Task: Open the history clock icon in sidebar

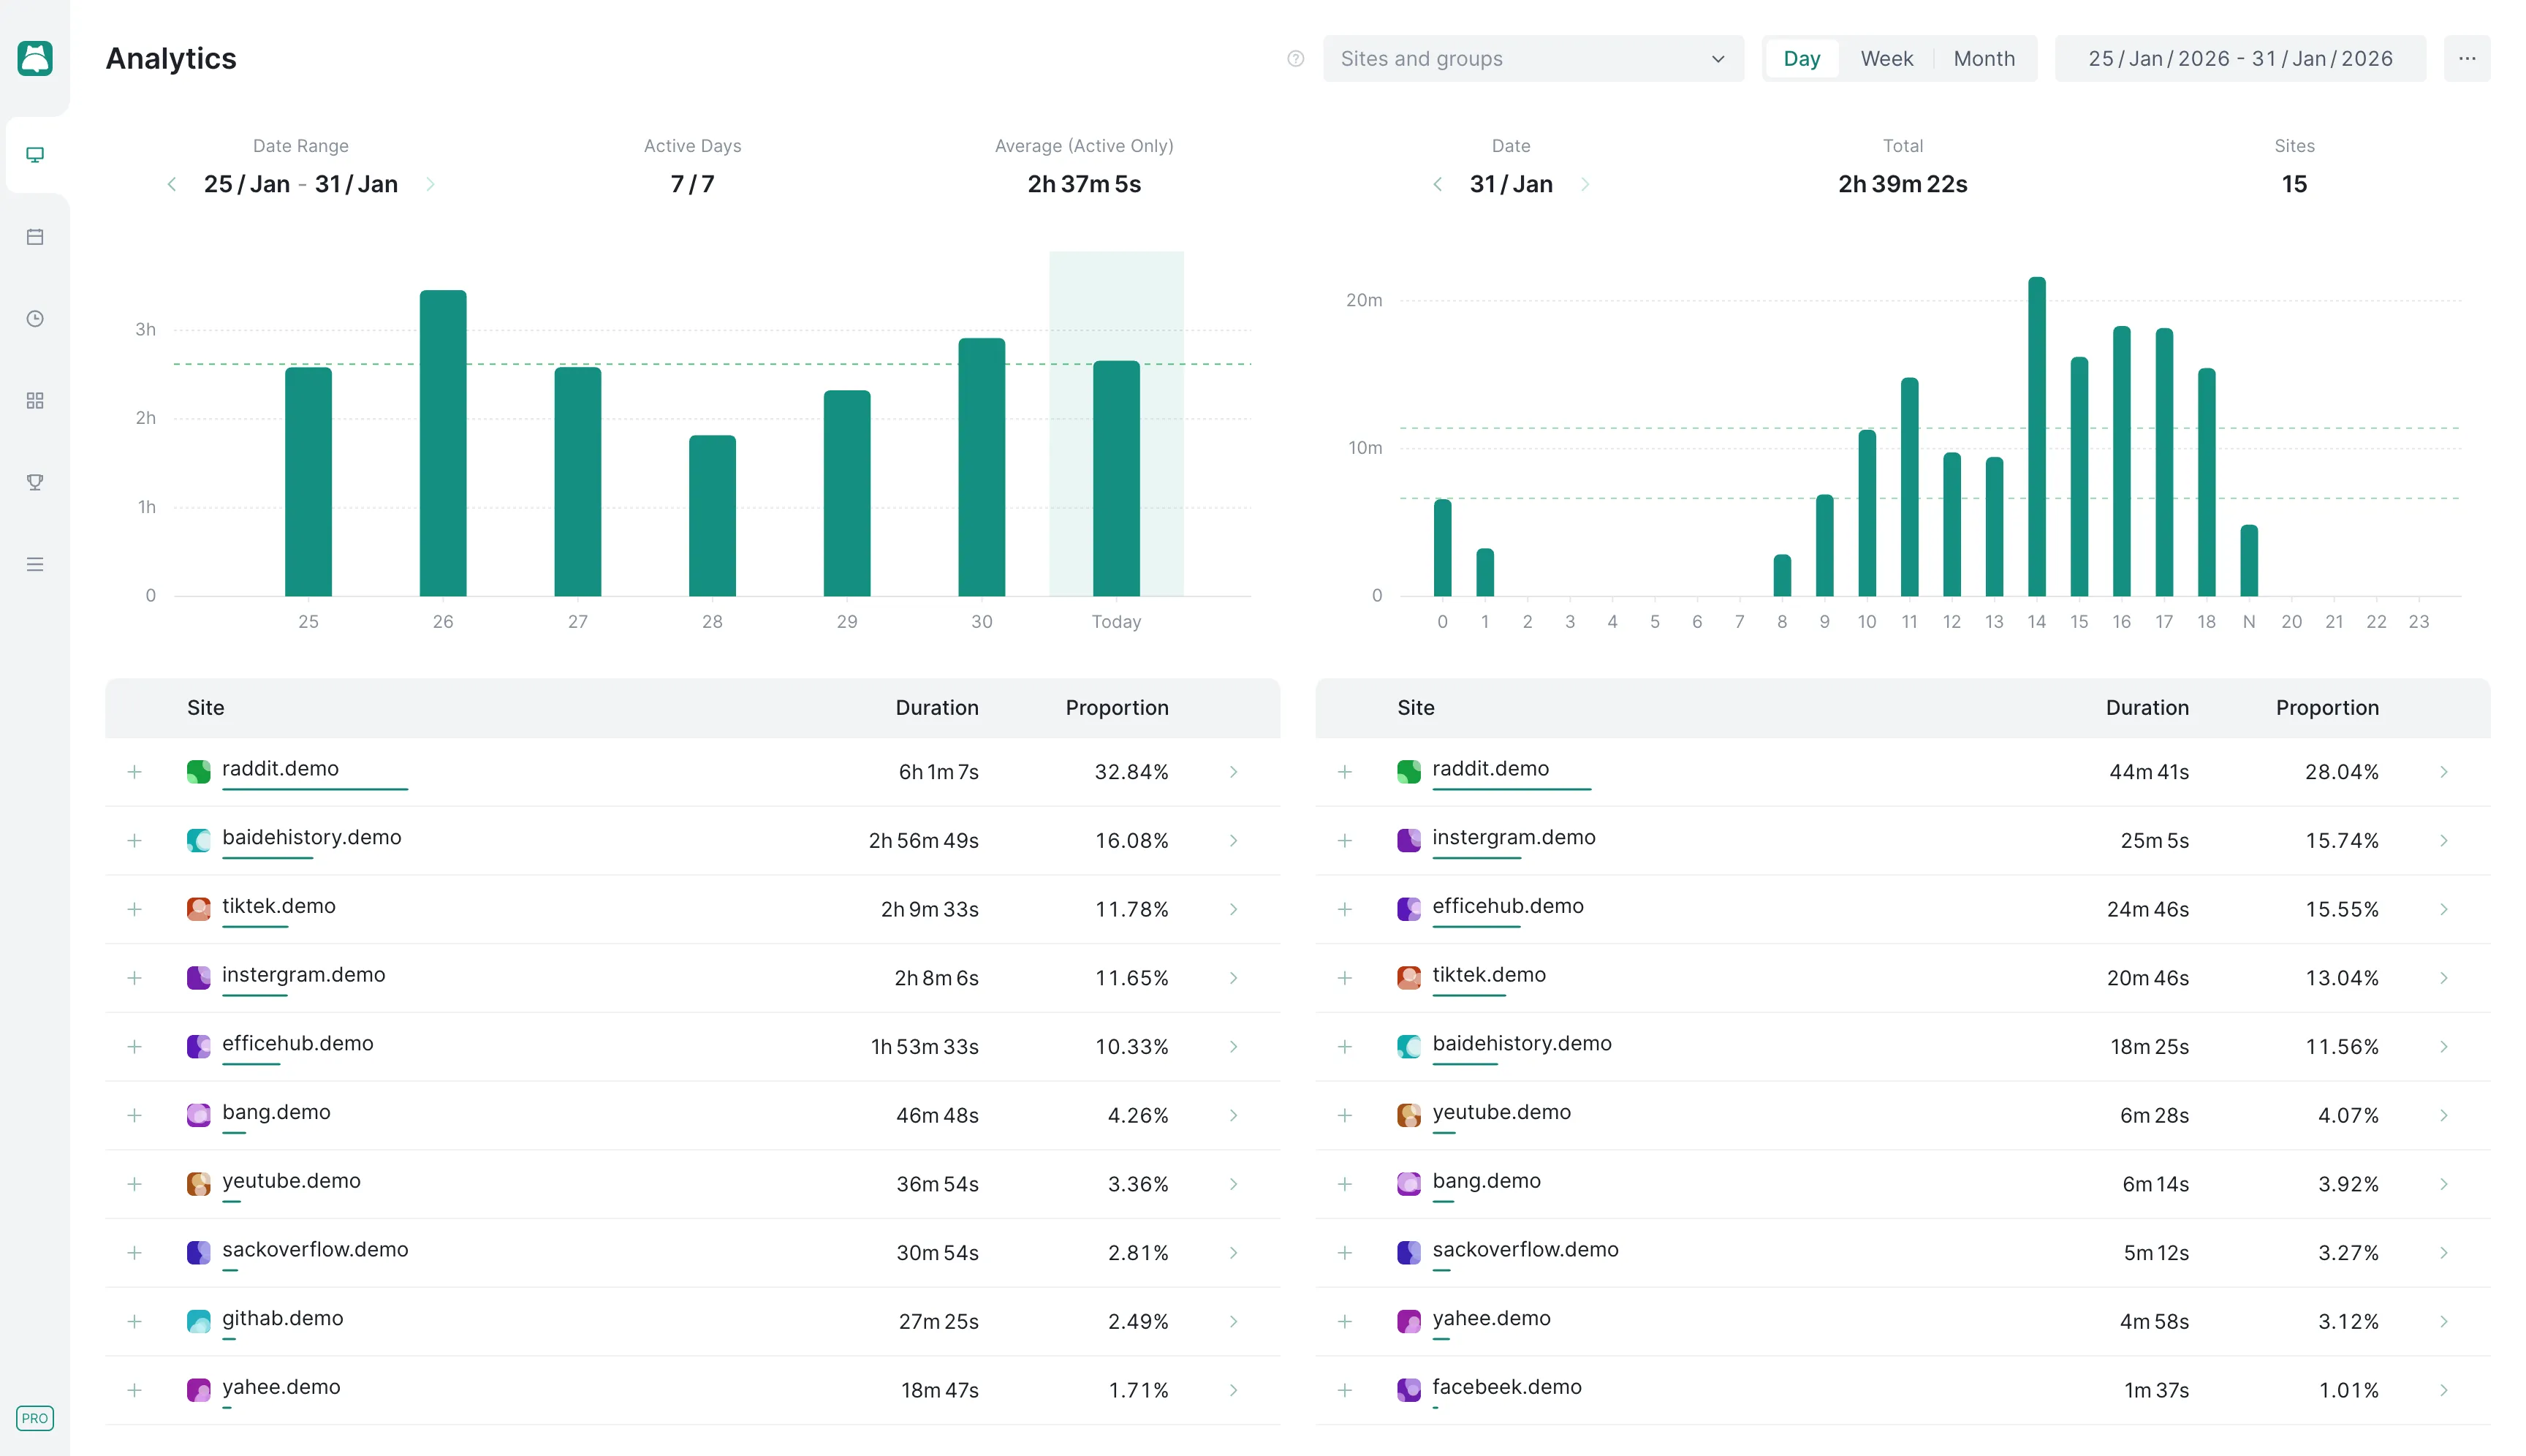Action: pos(36,319)
